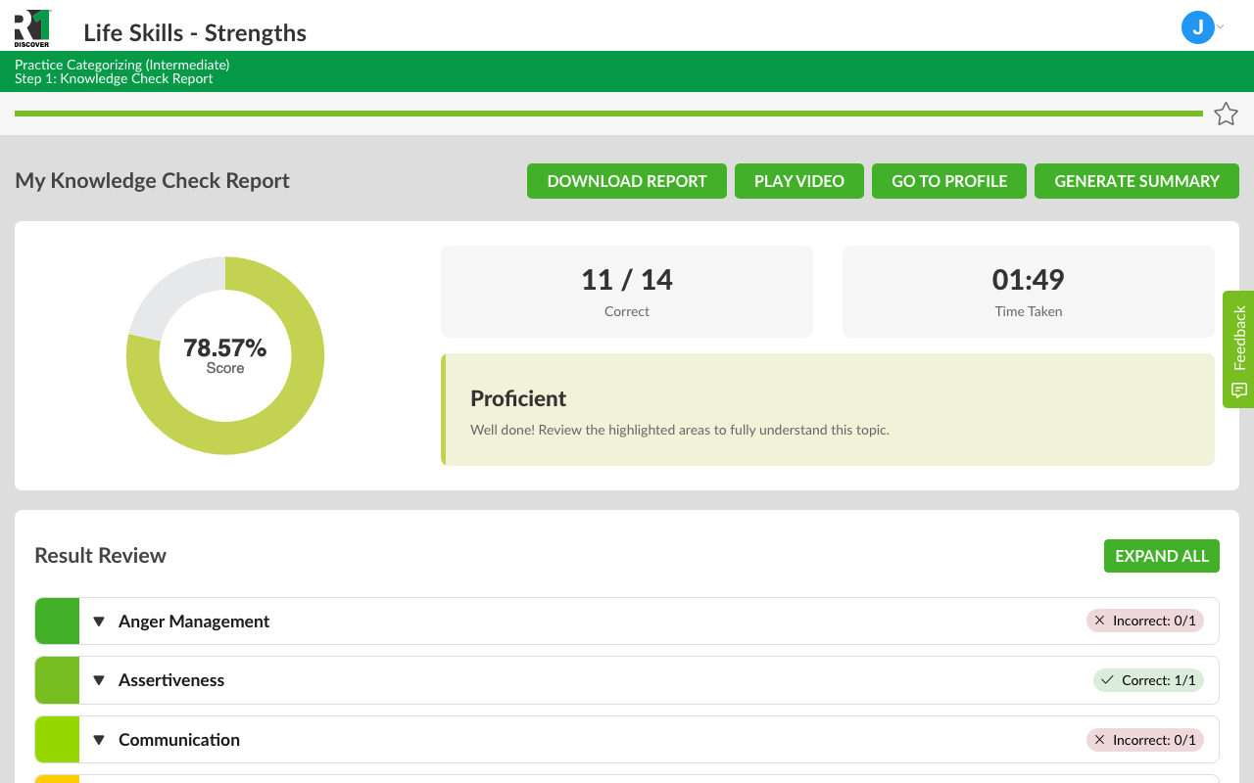This screenshot has width=1254, height=783.
Task: Click the Communication lime color block
Action: [57, 740]
